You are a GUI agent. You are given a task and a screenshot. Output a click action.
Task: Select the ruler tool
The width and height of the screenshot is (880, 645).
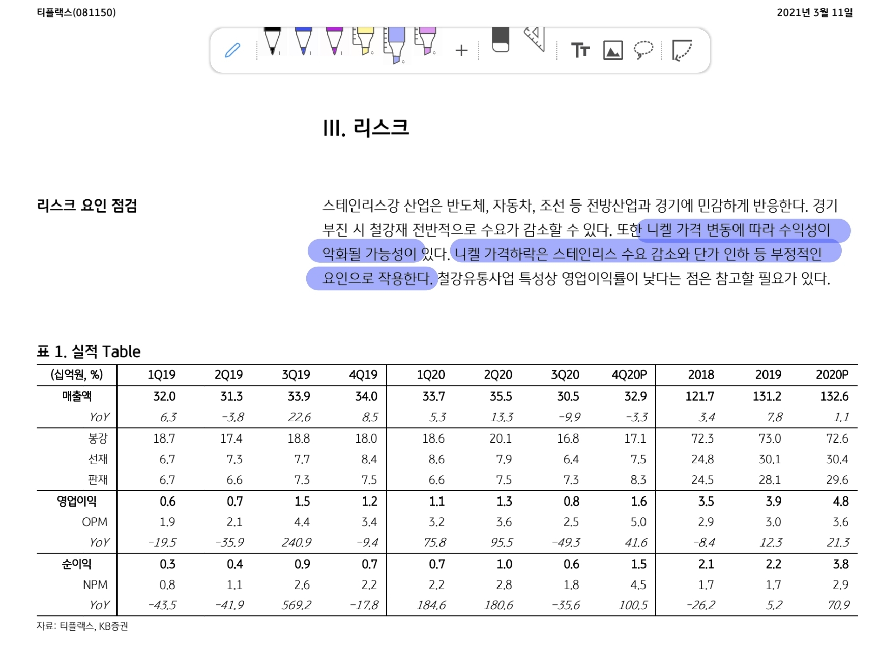tap(535, 40)
